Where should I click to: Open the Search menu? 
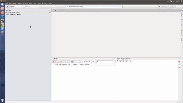(x=20, y=3)
